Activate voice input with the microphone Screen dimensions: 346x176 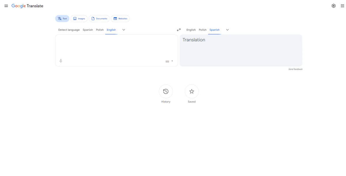tap(61, 61)
